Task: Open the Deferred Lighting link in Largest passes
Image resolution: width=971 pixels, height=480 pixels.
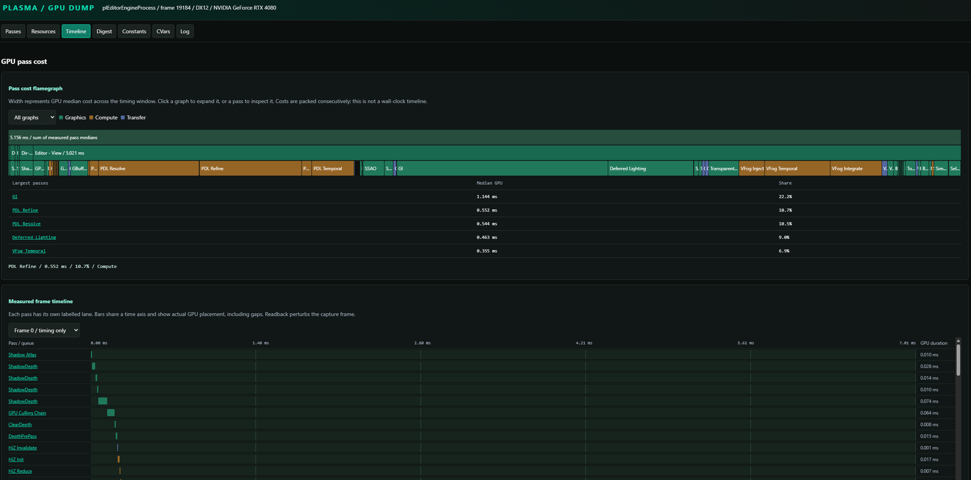Action: point(34,238)
